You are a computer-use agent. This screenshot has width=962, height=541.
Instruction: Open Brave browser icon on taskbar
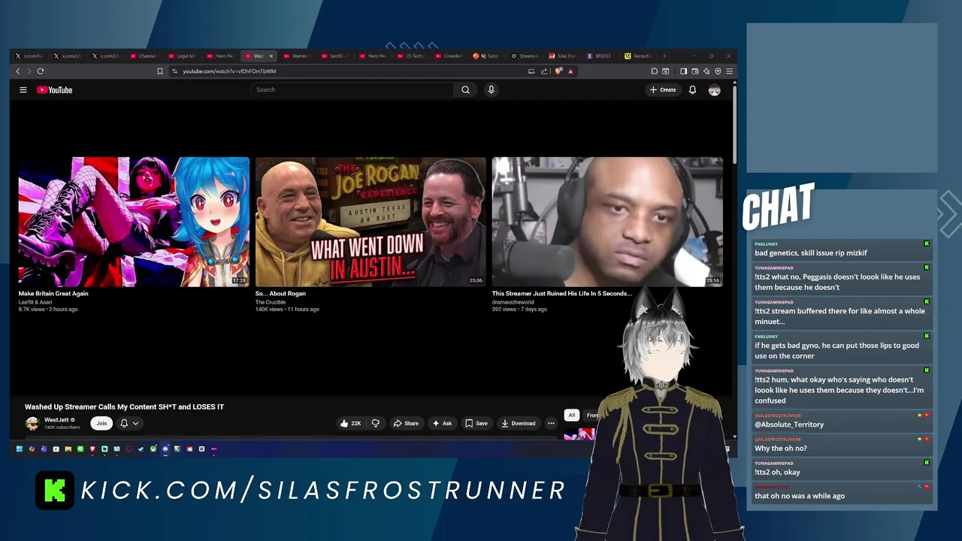(92, 449)
